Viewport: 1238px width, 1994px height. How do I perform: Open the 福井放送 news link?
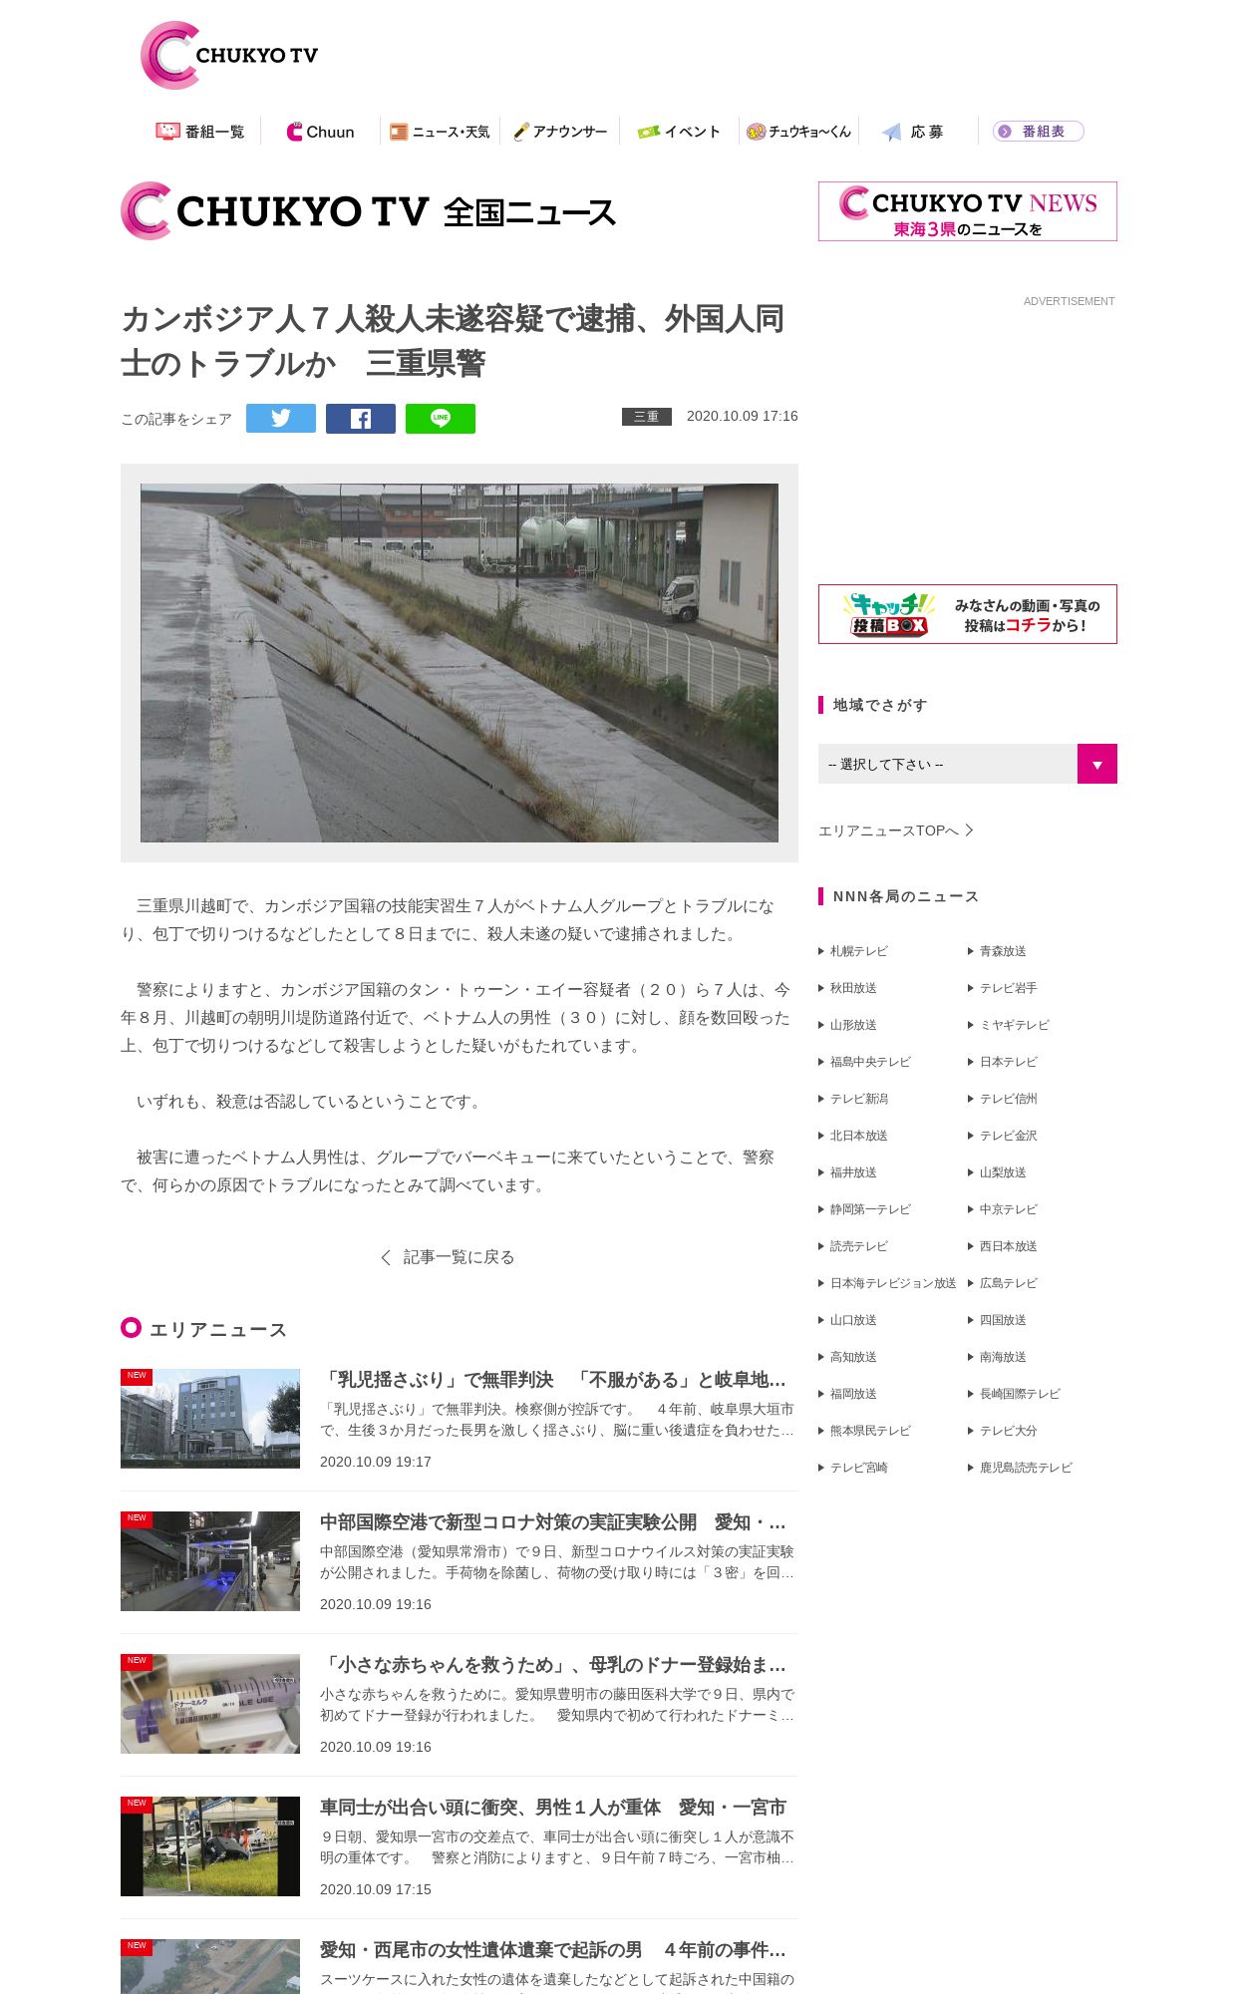pos(848,1172)
